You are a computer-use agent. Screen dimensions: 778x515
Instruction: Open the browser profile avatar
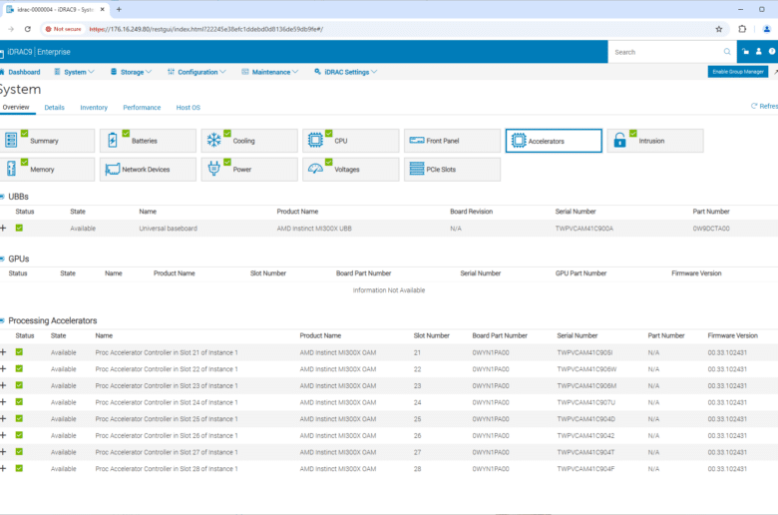tap(767, 29)
